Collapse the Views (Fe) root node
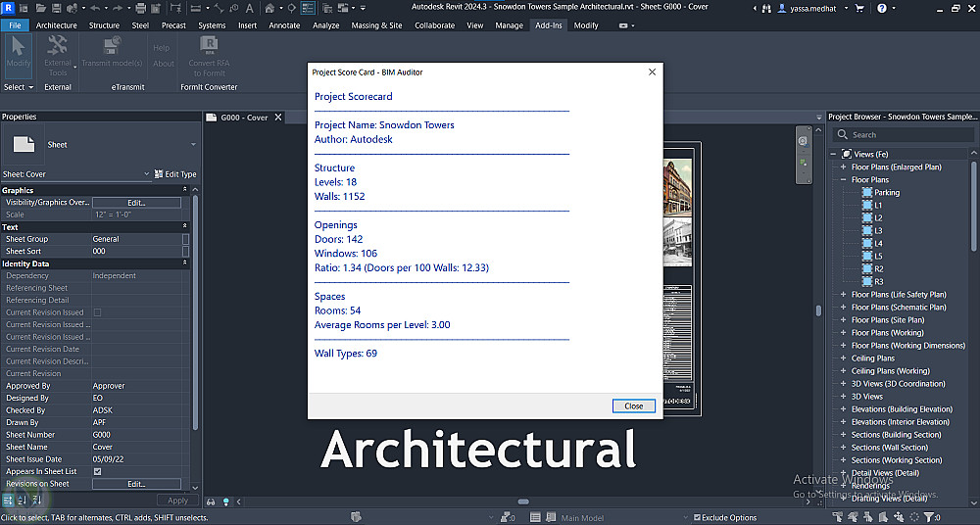This screenshot has height=525, width=980. pyautogui.click(x=833, y=154)
